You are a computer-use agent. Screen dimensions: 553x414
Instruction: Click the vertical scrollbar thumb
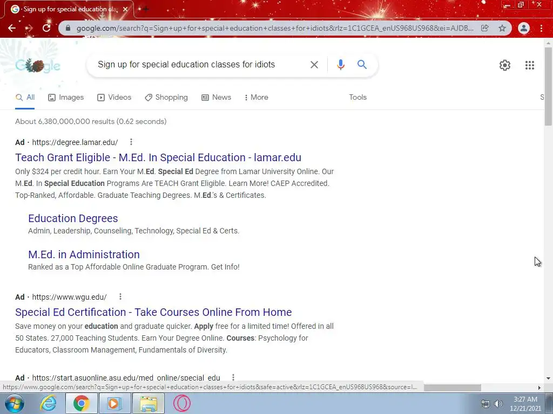click(548, 86)
